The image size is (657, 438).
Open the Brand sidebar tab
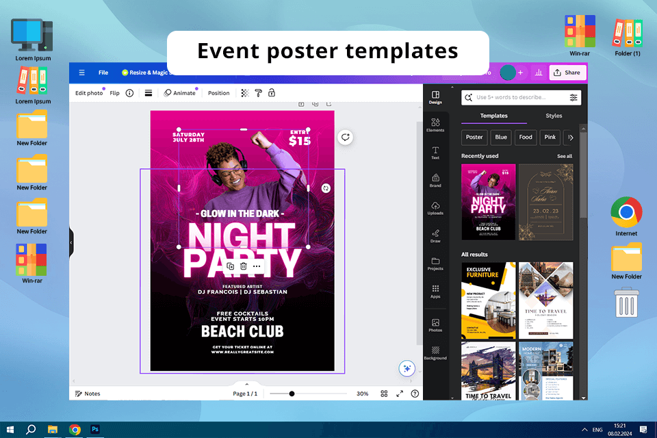(x=435, y=180)
